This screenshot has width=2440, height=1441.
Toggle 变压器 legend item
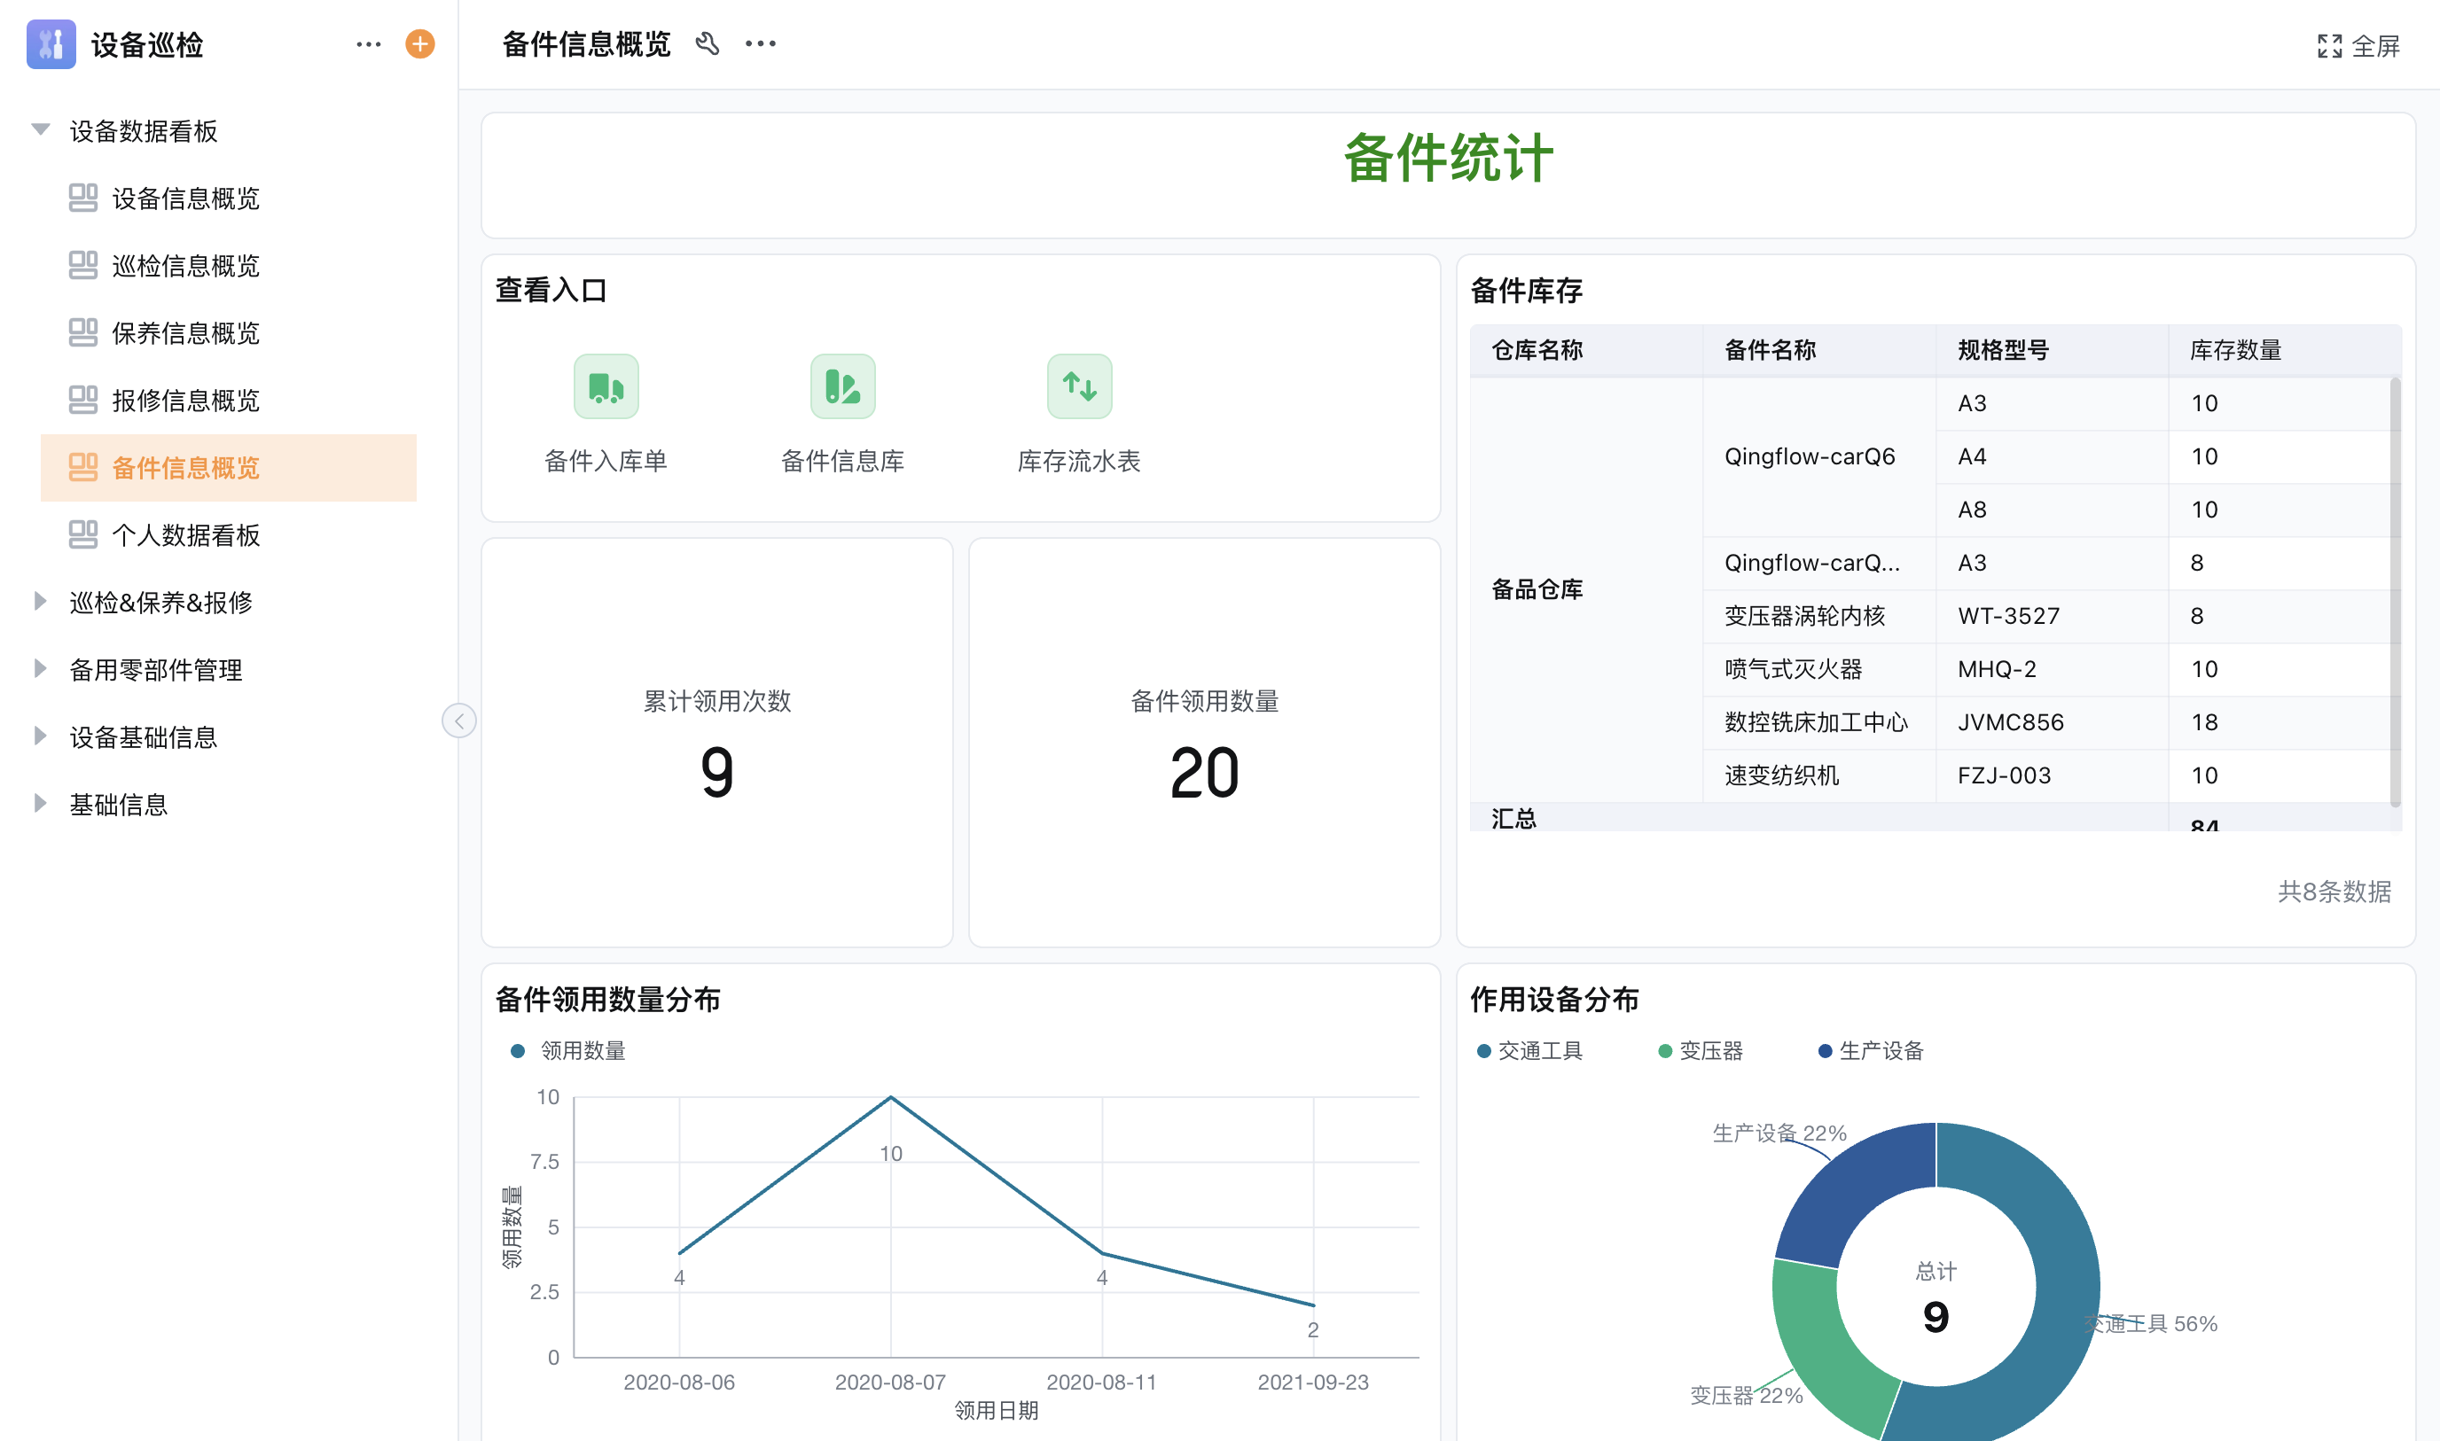coord(1701,1051)
